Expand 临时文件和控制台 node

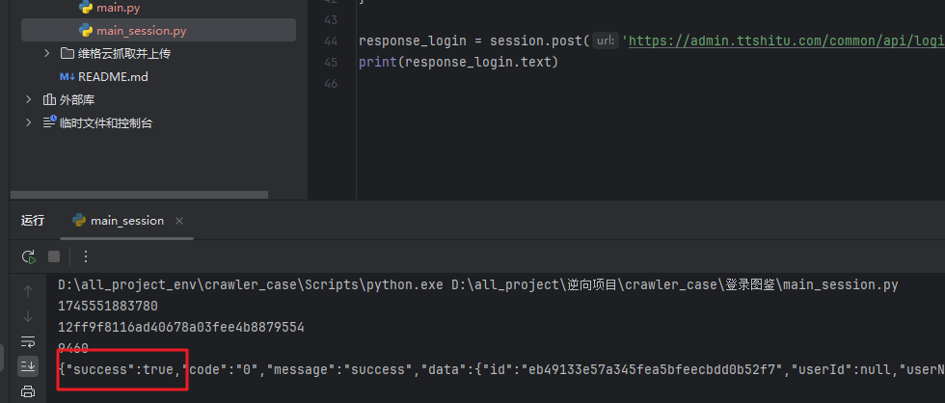pyautogui.click(x=29, y=122)
